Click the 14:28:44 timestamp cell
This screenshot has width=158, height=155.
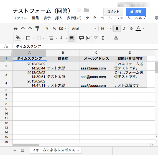coord(29,66)
